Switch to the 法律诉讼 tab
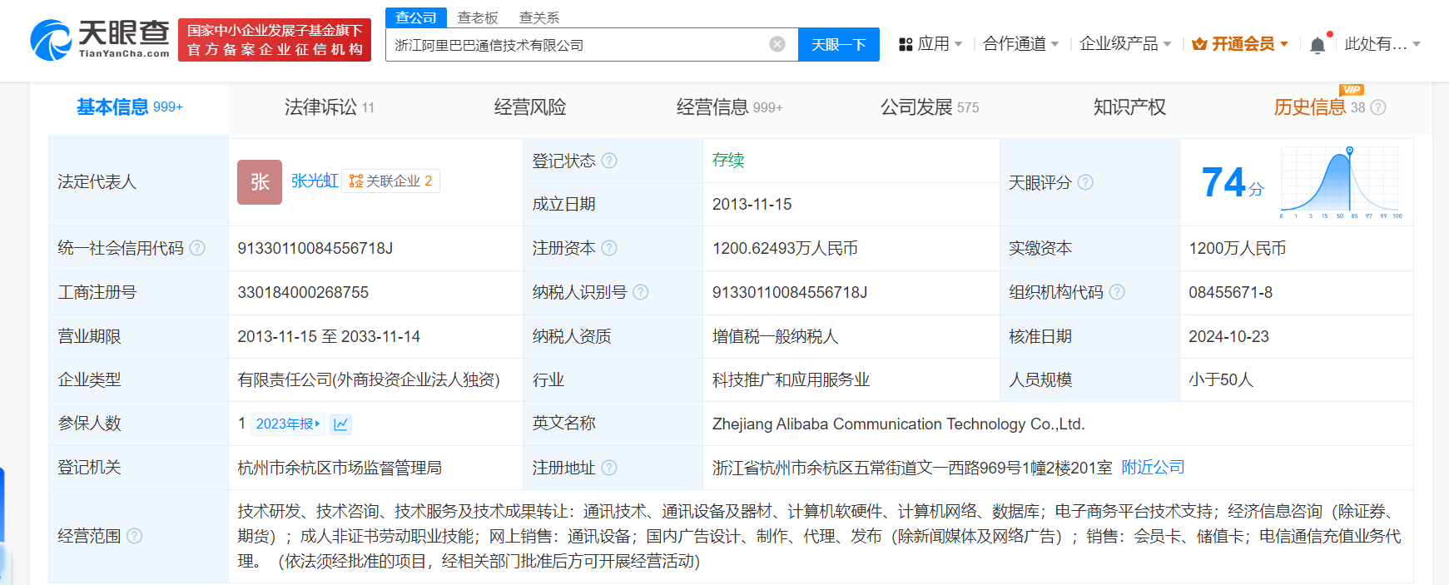 point(329,107)
